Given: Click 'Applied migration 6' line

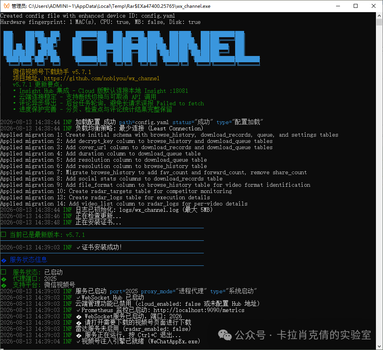Looking at the screenshot, I should pos(104,166).
